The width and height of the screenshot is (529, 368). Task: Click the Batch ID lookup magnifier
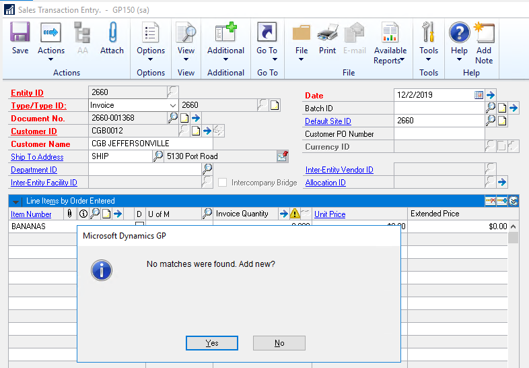click(491, 108)
